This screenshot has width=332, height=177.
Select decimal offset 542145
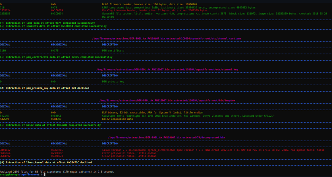tap(4, 116)
